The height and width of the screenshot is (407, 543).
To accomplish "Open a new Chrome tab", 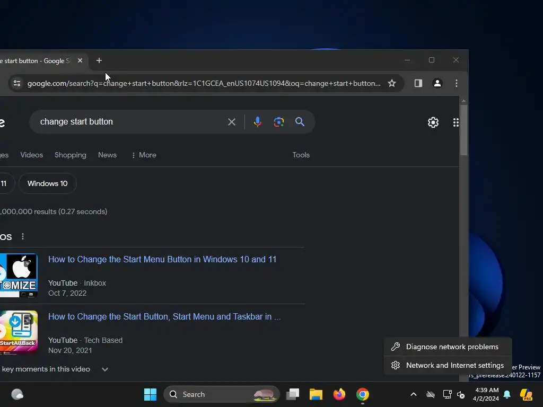I will [99, 60].
